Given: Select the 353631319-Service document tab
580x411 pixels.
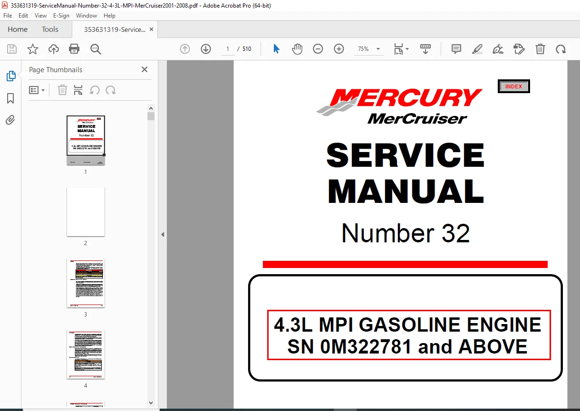Looking at the screenshot, I should pyautogui.click(x=115, y=29).
